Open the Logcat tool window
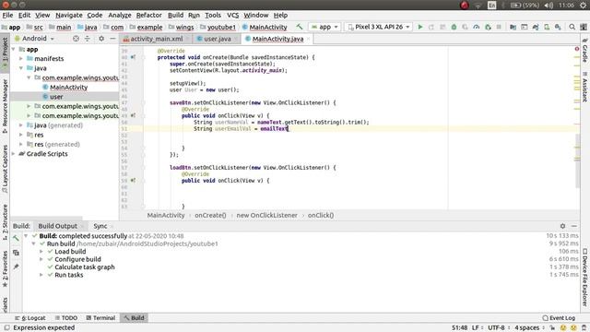This screenshot has height=332, width=590. (x=30, y=317)
